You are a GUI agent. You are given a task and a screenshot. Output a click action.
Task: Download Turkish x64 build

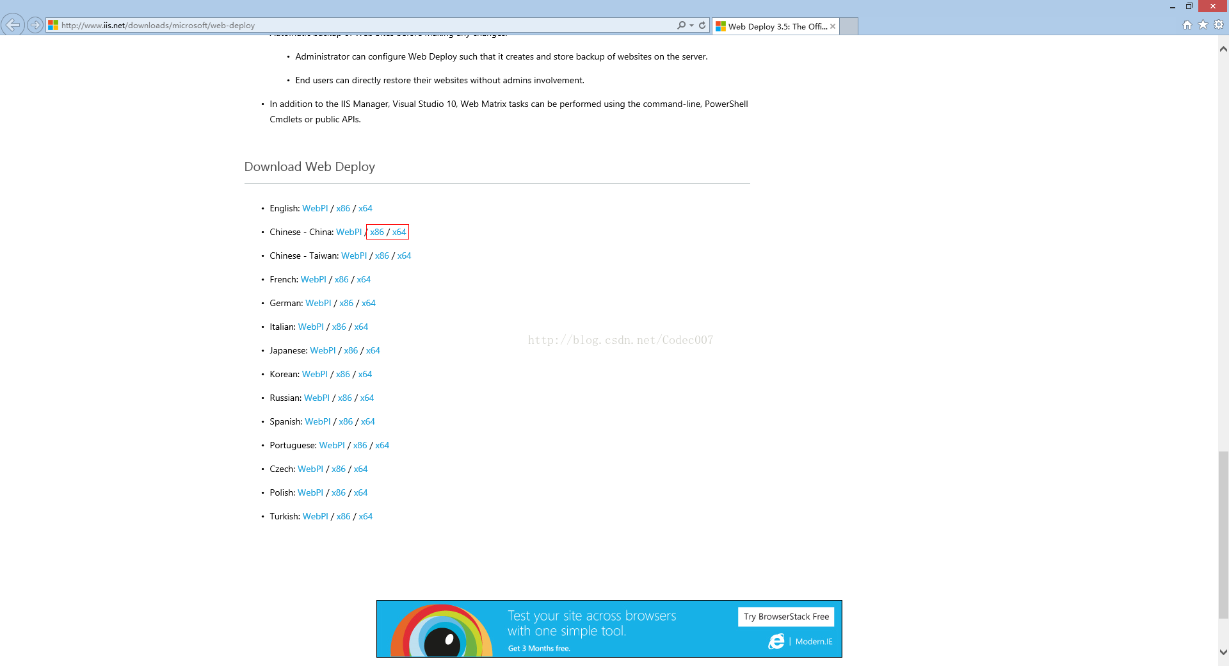click(365, 516)
